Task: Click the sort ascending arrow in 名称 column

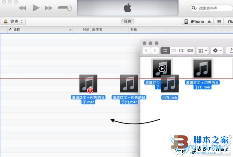Action: [70, 30]
